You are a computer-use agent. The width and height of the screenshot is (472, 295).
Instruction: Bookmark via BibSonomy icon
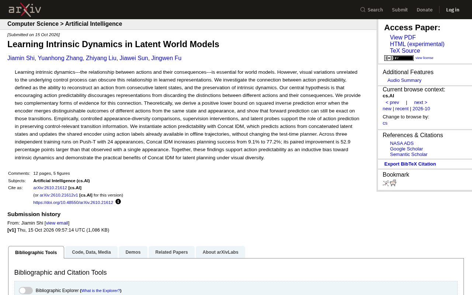point(386,183)
